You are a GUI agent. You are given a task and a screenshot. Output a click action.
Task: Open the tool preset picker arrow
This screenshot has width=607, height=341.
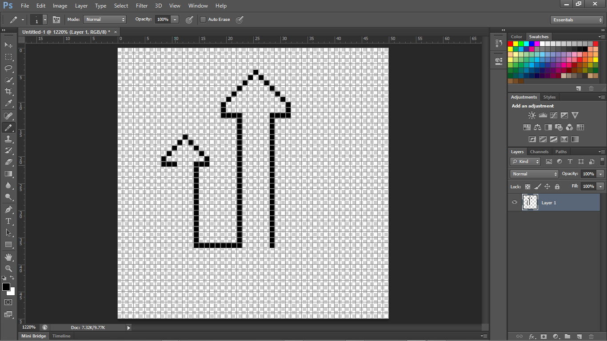tap(23, 20)
